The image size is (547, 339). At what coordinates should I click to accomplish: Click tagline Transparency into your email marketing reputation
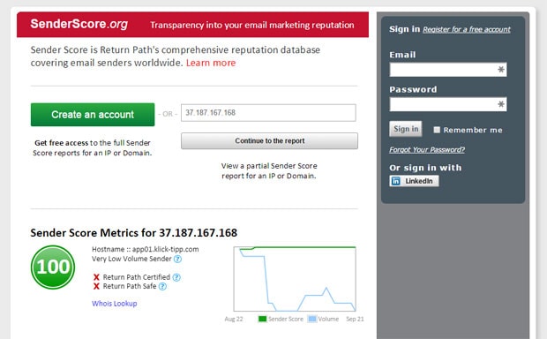point(251,25)
